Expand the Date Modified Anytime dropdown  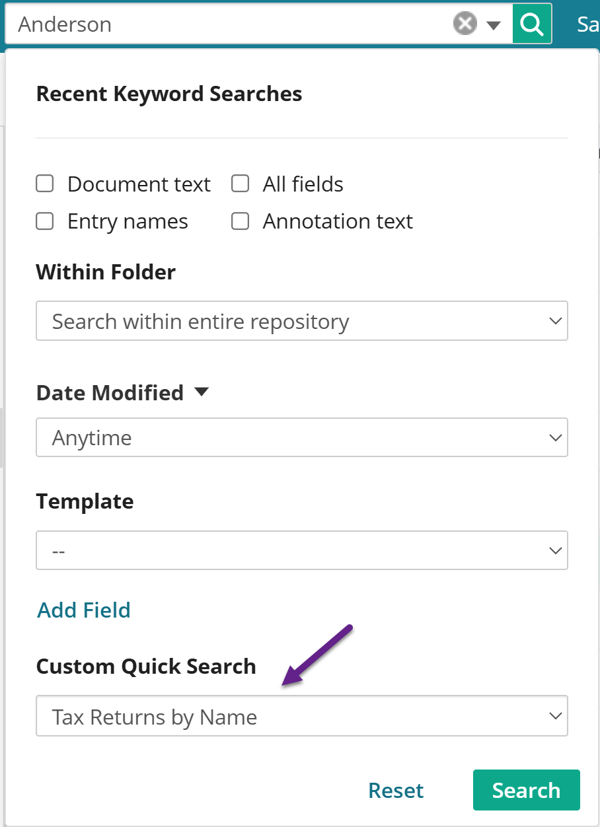[302, 437]
